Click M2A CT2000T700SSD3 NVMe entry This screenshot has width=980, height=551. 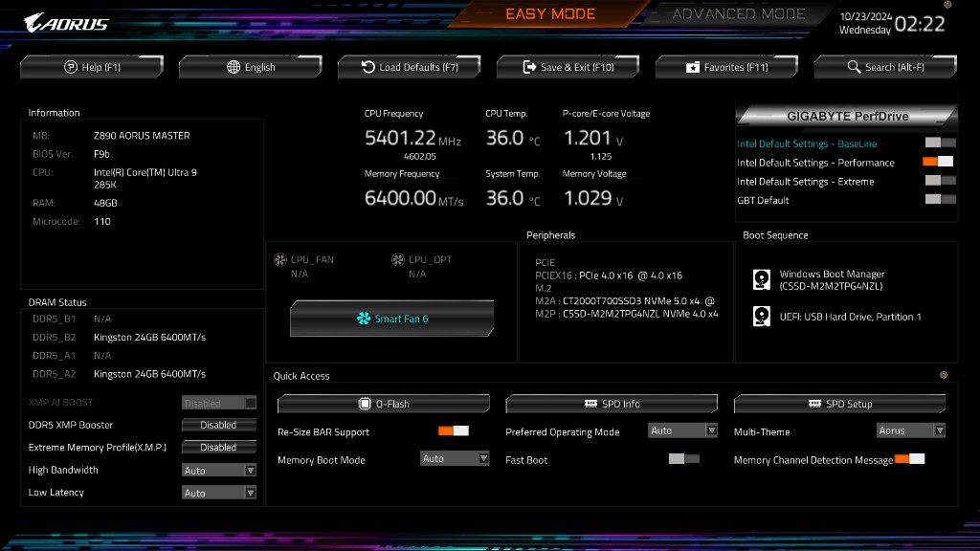pyautogui.click(x=624, y=301)
